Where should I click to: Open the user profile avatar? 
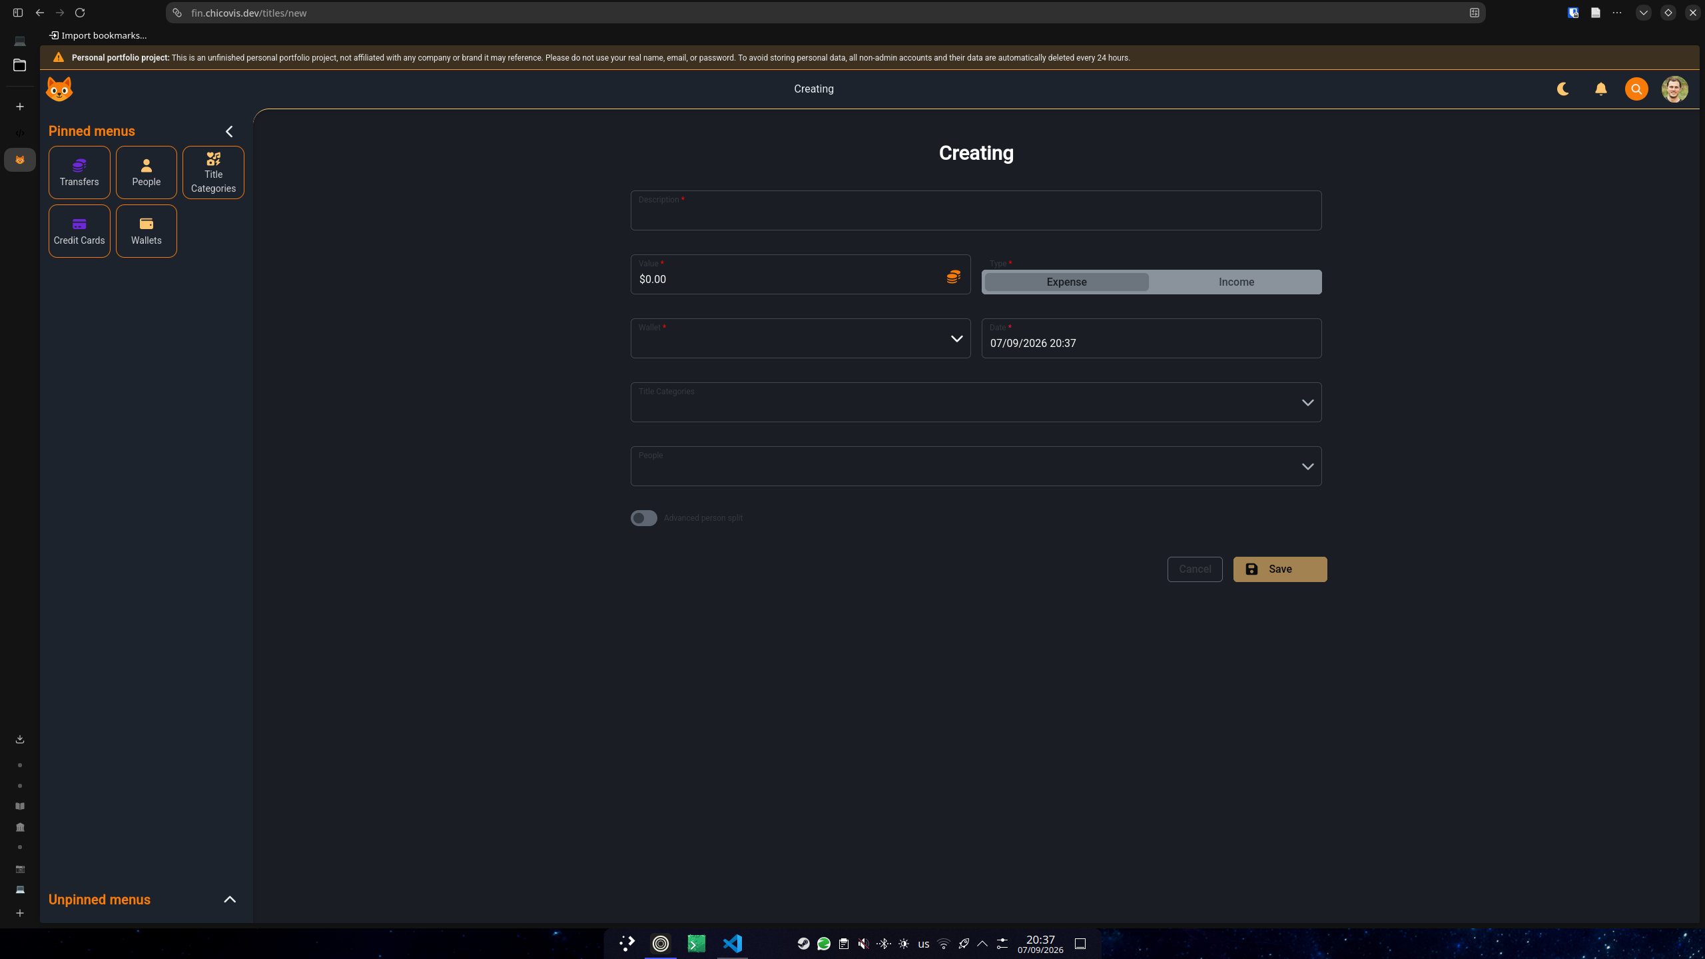click(x=1674, y=89)
